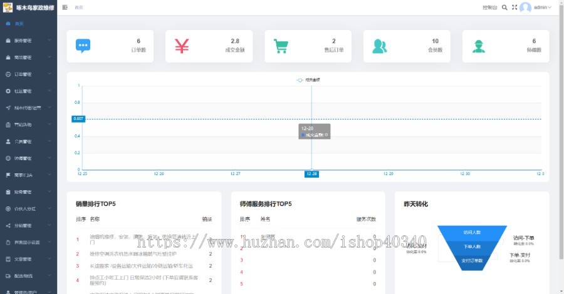This screenshot has width=564, height=294.
Task: Click the share icon for 分销管理
Action: [x=8, y=225]
